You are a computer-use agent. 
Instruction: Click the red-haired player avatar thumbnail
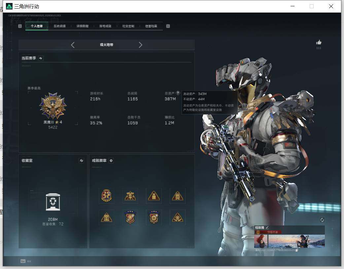click(261, 241)
